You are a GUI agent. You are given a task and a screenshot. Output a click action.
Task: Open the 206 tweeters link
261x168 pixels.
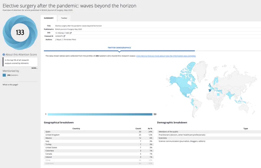[13, 75]
